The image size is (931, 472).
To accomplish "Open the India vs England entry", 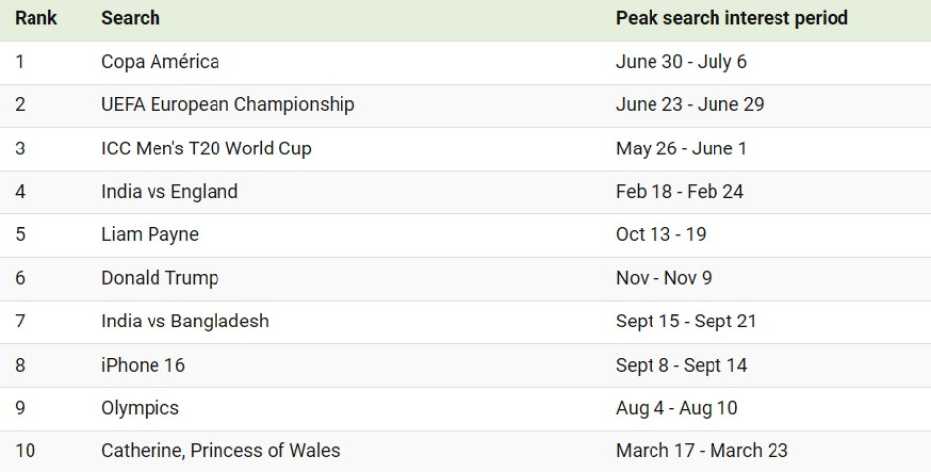I will (170, 192).
